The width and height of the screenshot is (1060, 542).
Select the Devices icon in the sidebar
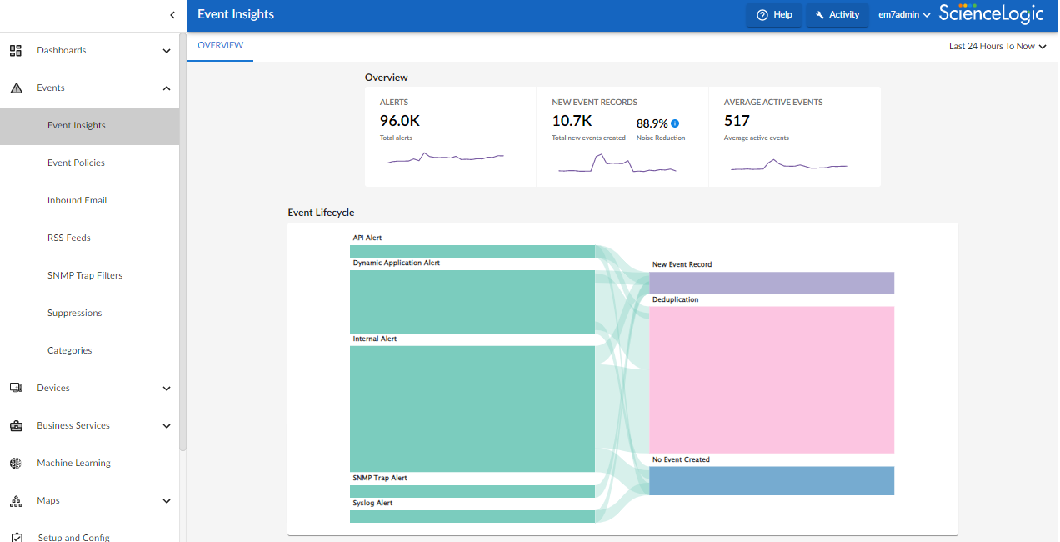[x=15, y=388]
